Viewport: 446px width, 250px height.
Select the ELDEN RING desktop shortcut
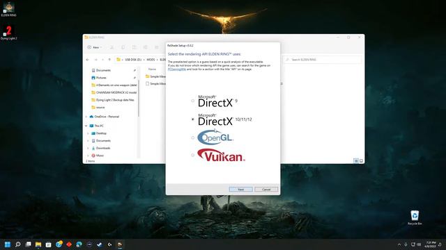(8, 9)
